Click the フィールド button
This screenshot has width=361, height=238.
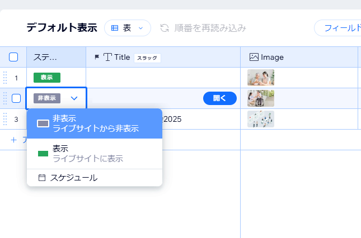tap(337, 28)
